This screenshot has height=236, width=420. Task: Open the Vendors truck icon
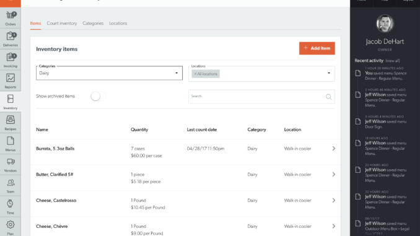[11, 162]
